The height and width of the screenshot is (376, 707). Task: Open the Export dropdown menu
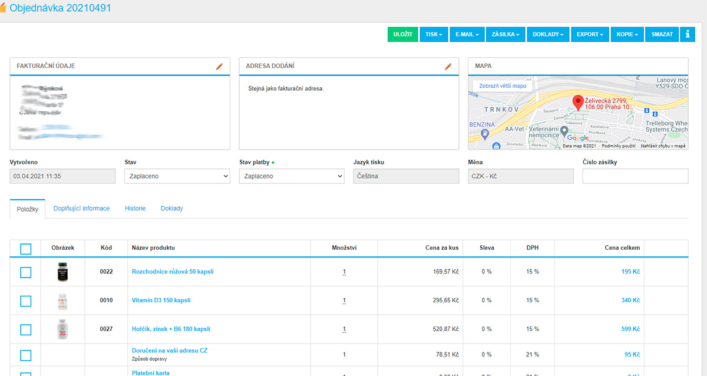pos(590,34)
